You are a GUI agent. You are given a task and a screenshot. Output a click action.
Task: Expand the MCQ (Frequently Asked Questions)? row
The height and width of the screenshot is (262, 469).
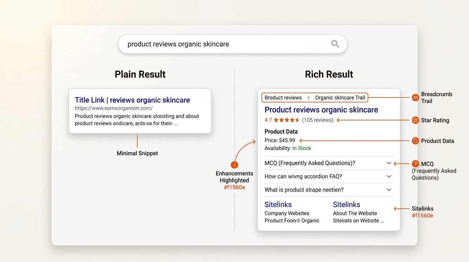329,163
